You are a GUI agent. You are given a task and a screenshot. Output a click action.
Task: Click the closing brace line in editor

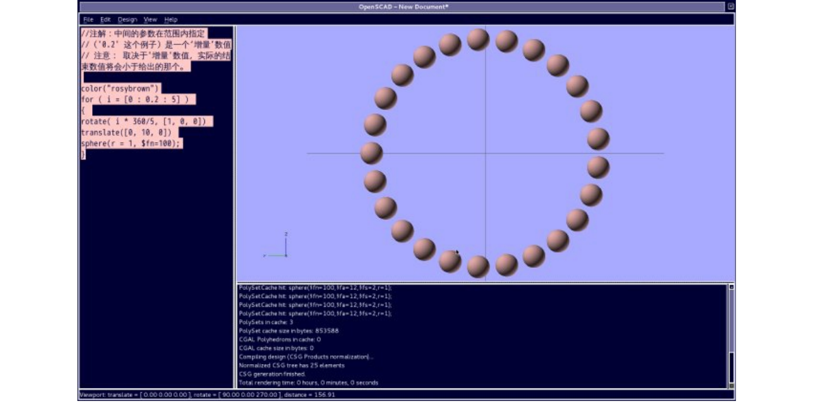coord(83,154)
